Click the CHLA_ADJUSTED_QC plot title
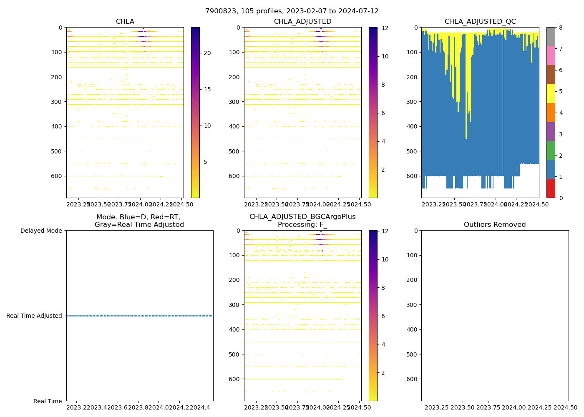584x417 pixels. click(x=480, y=22)
